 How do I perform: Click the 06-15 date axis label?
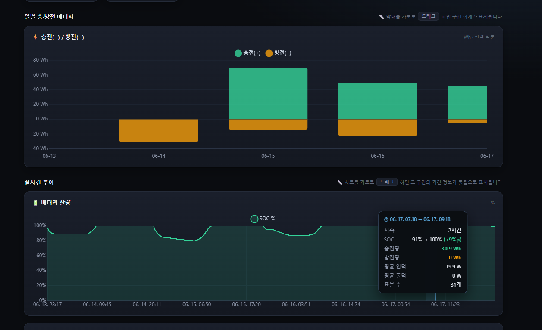[x=268, y=156]
